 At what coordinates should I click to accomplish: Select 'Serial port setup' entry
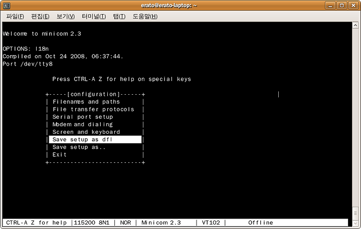(83, 117)
